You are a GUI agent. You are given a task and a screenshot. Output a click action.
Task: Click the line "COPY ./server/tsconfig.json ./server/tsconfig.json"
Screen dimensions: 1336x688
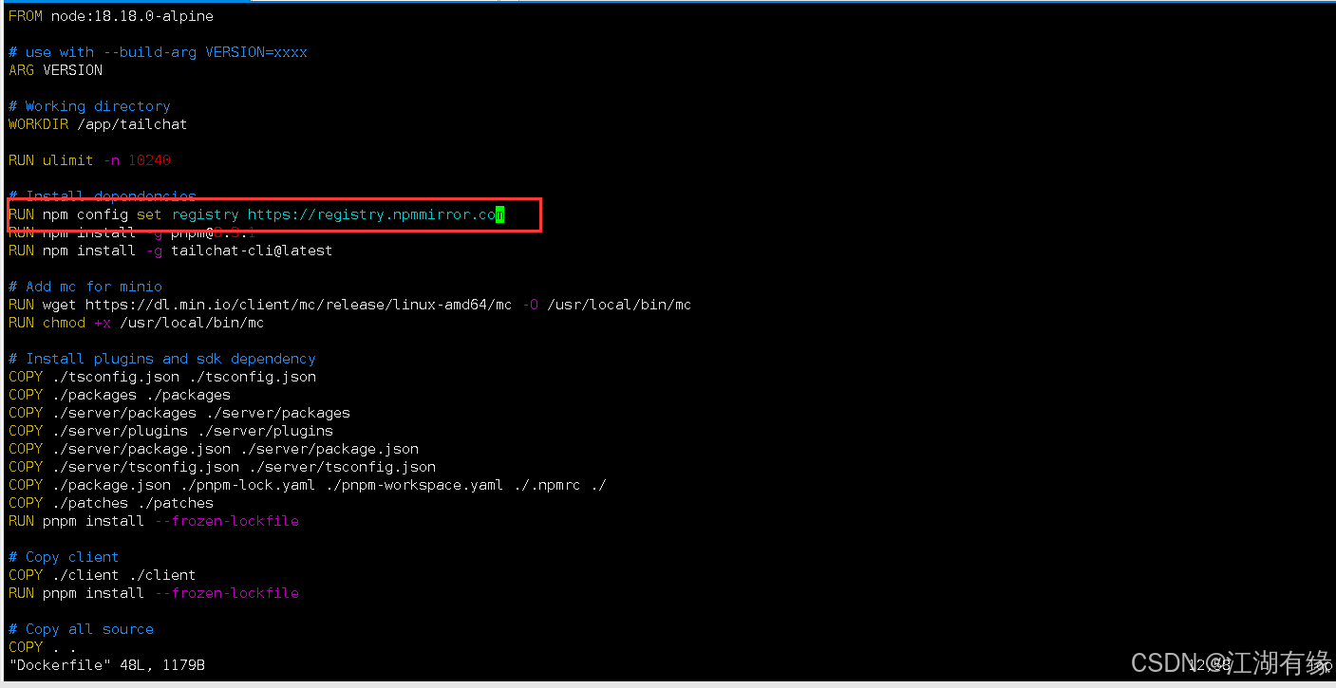[x=222, y=467]
